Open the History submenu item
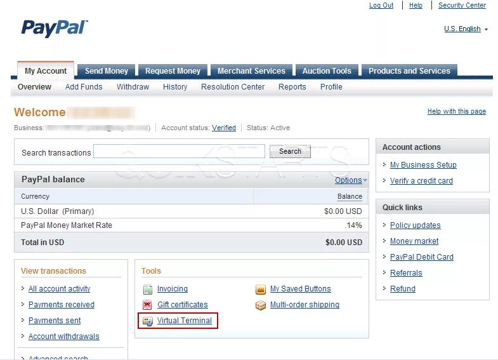The height and width of the screenshot is (360, 498). 175,87
